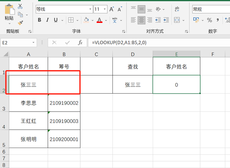Select cell containing 2109200001
230x168 pixels.
64,139
